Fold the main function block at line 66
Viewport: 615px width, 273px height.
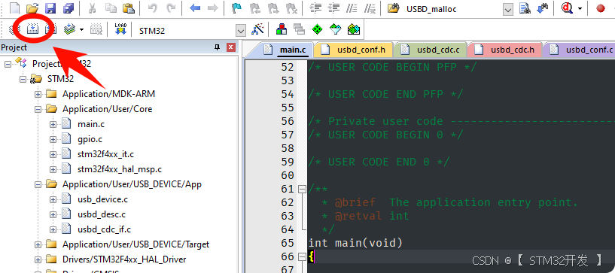(x=302, y=257)
